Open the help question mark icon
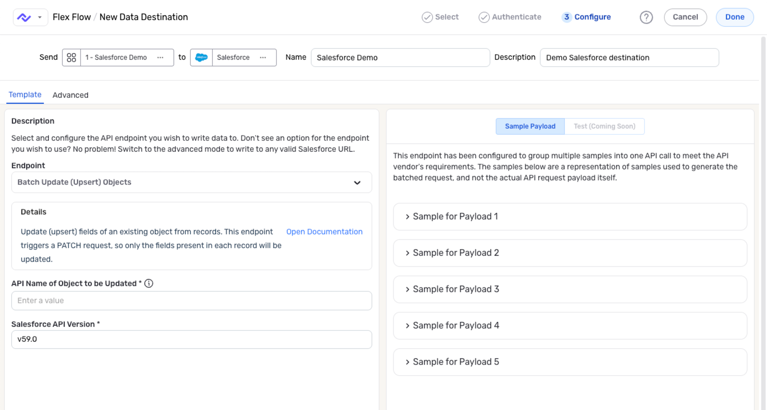The width and height of the screenshot is (767, 410). pyautogui.click(x=646, y=17)
